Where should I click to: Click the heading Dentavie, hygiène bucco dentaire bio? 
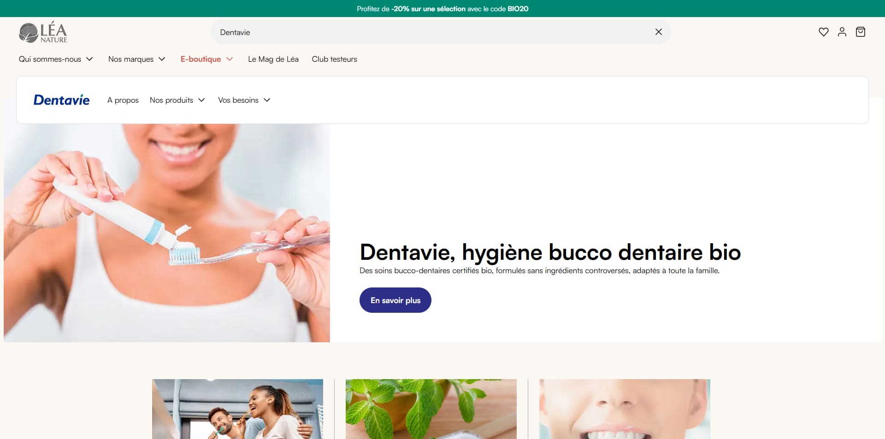[550, 252]
